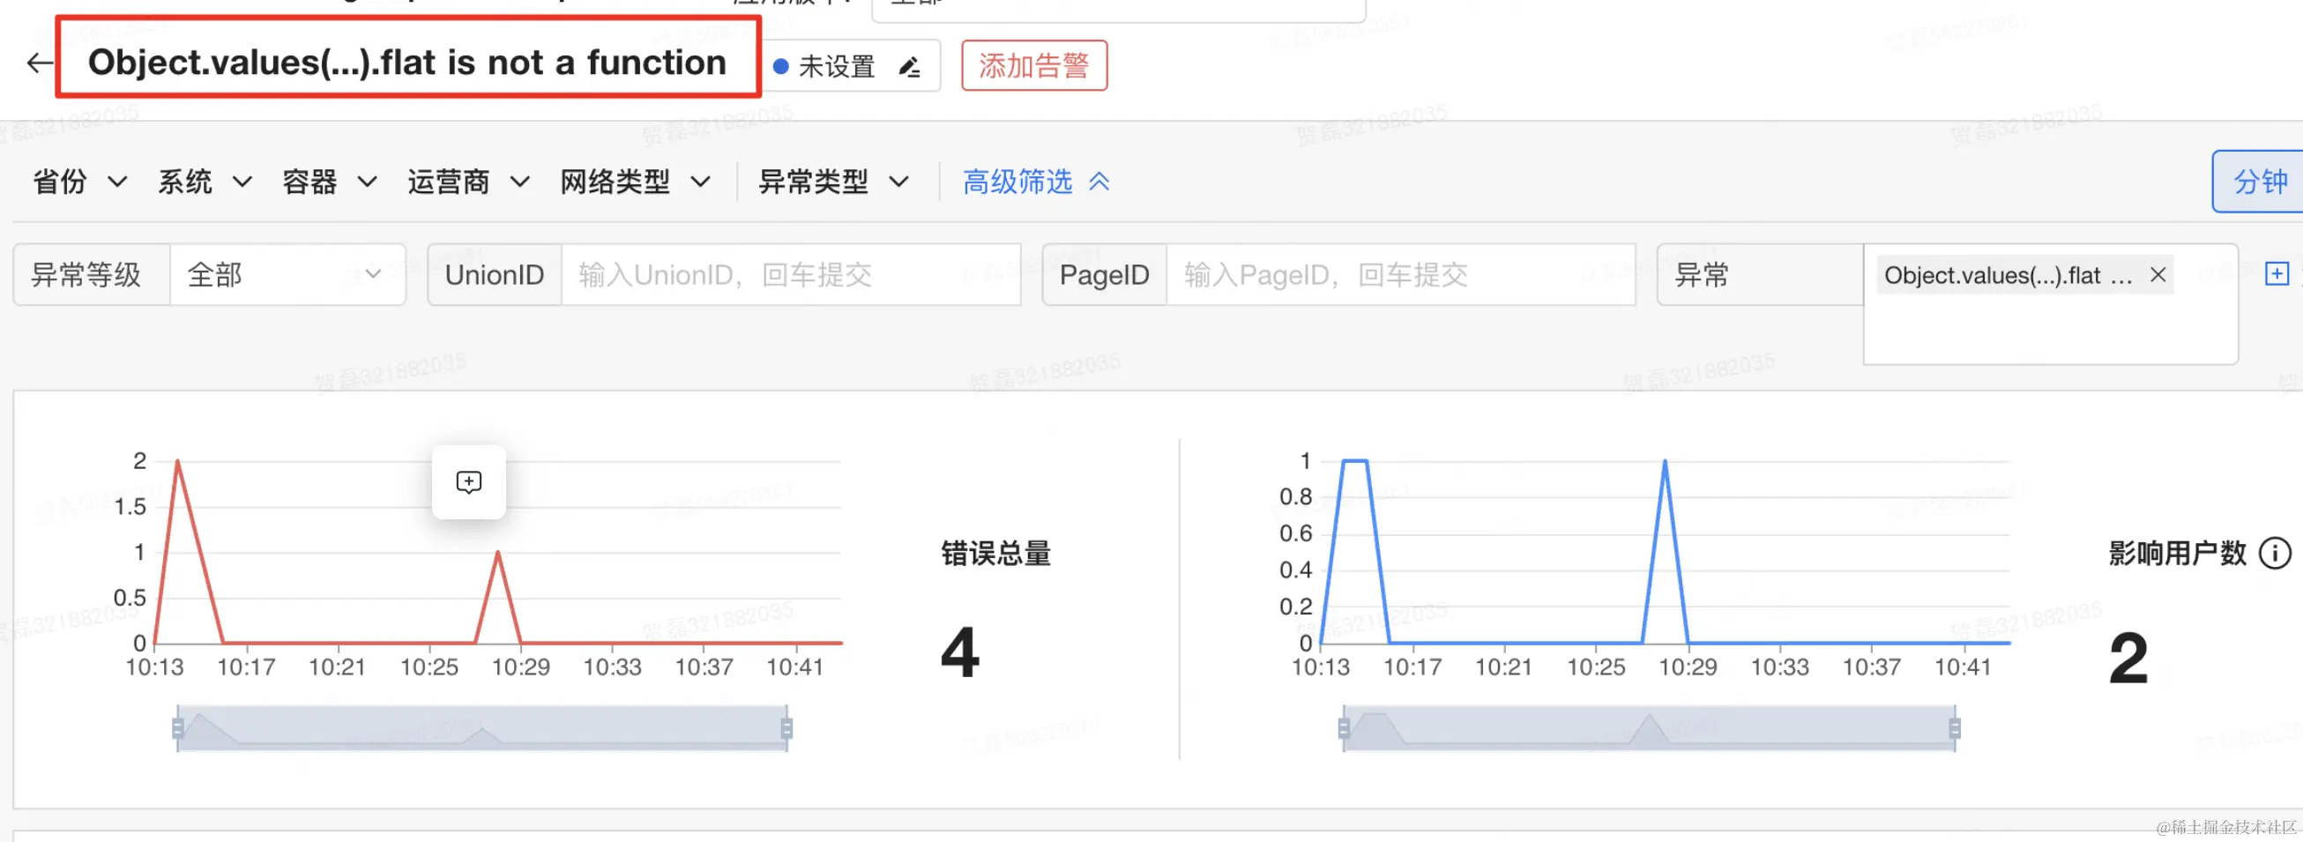Click the 错误总量 label
Viewport: 2303px width, 842px height.
(x=996, y=554)
